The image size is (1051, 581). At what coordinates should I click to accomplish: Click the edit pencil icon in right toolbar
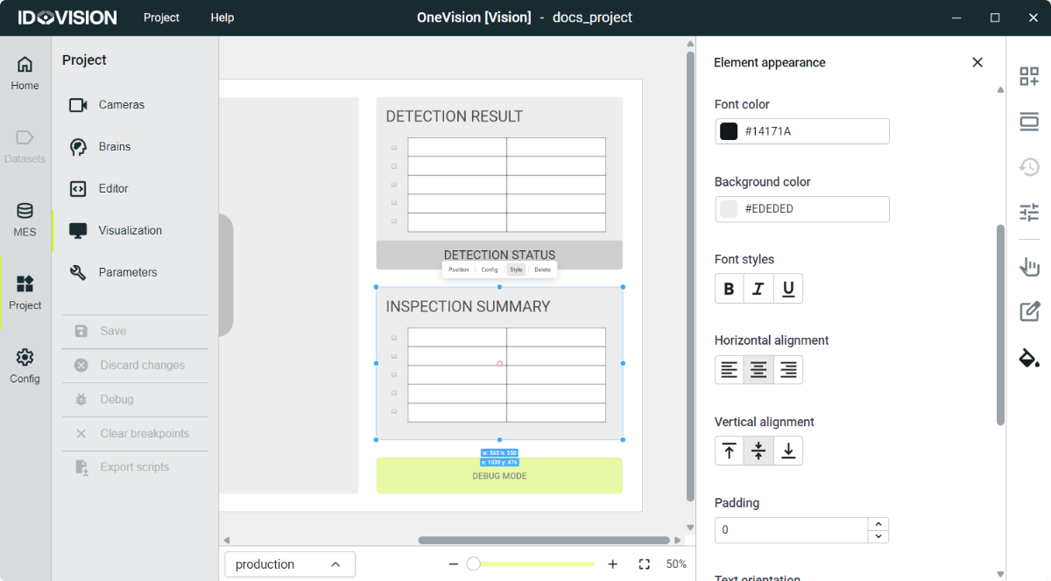click(1029, 311)
